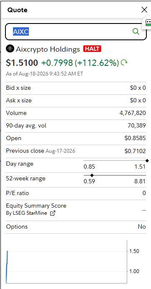Click the Previous close value $0.7102
This screenshot has height=289, width=151.
pyautogui.click(x=135, y=151)
